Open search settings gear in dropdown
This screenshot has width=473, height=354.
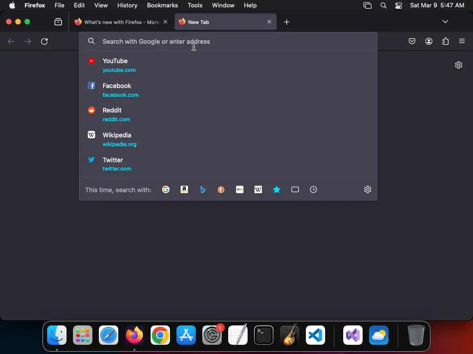pyautogui.click(x=367, y=189)
